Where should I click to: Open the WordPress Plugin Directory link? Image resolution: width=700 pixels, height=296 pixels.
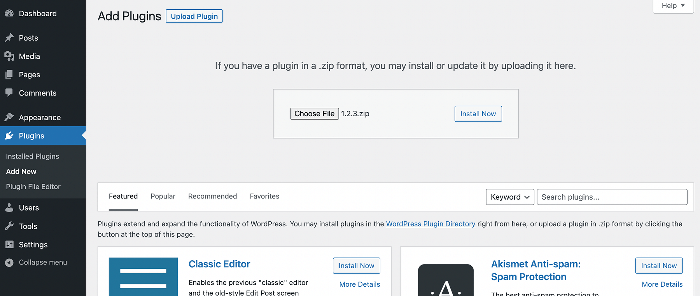(x=430, y=224)
